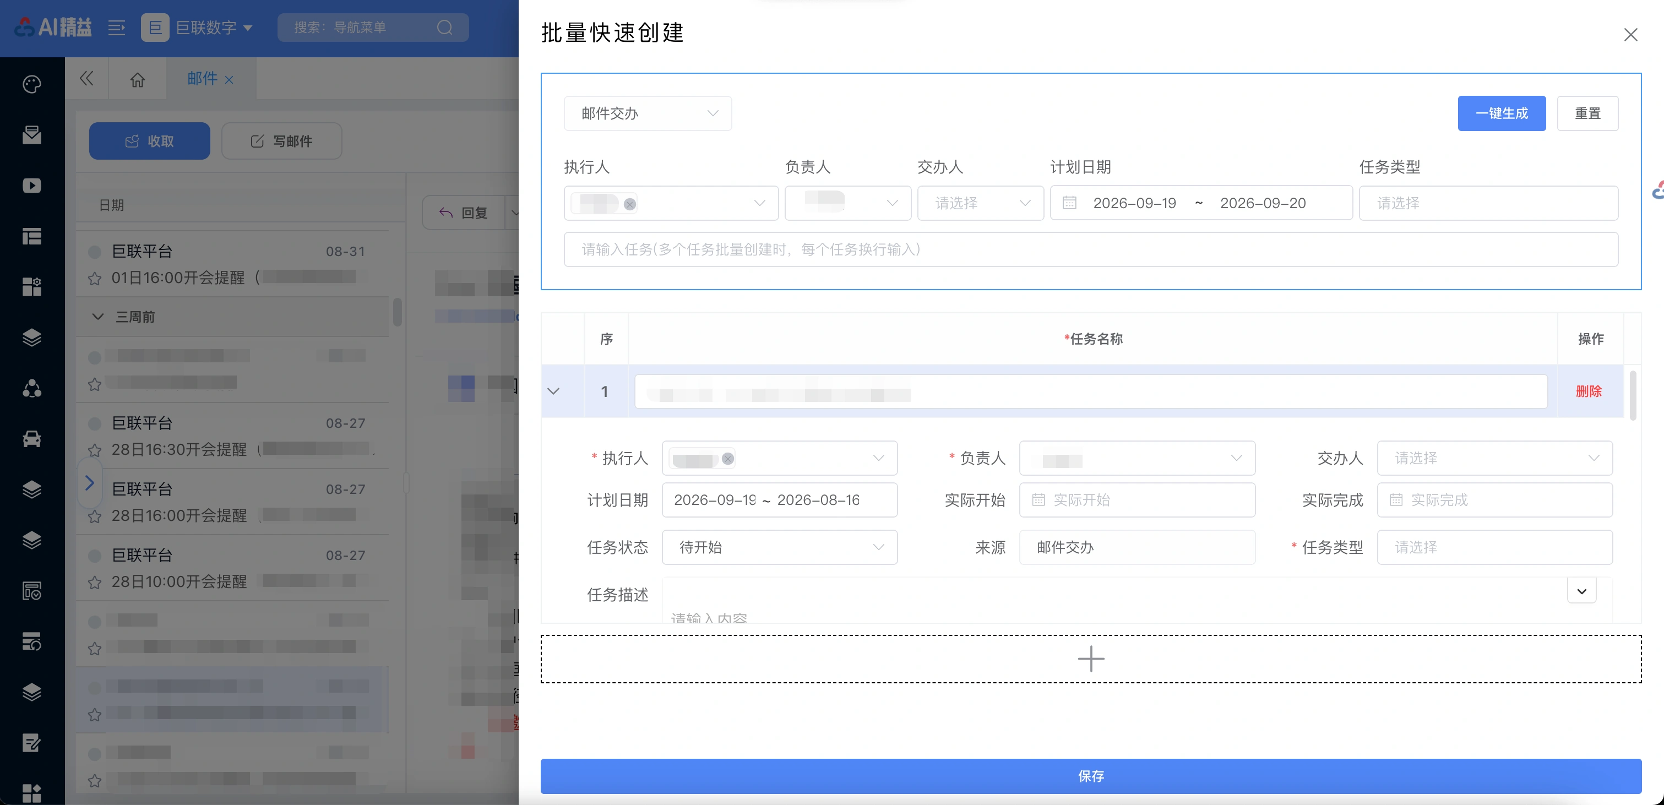Collapse task row 1 chevron
This screenshot has height=805, width=1664.
553,391
